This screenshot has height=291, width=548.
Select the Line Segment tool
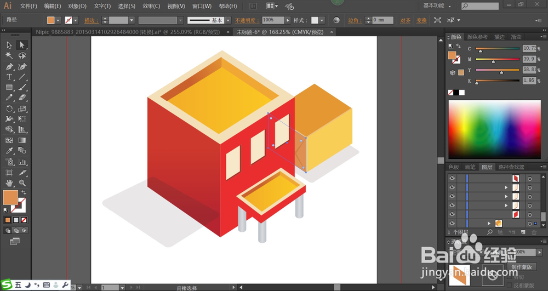click(22, 77)
